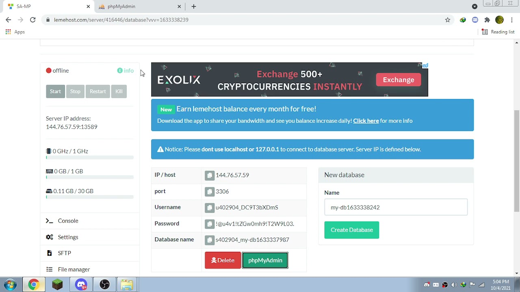Open Minecraft icon in the taskbar

(x=57, y=284)
